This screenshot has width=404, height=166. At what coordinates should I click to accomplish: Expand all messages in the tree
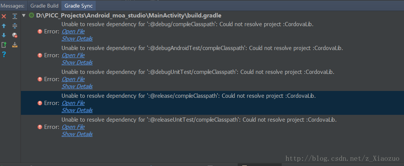click(15, 16)
